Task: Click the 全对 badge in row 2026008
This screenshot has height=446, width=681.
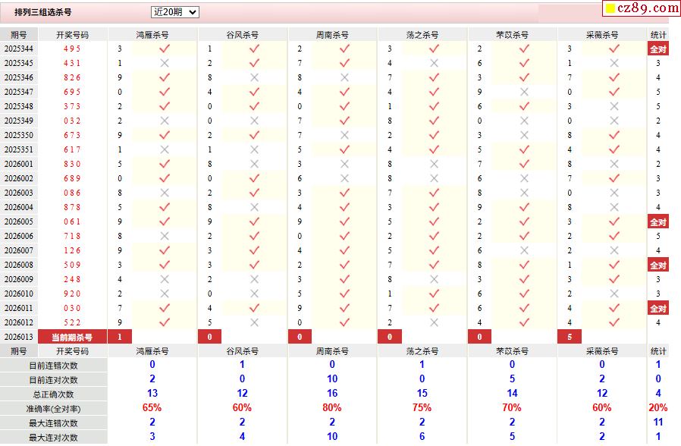Action: click(x=657, y=265)
